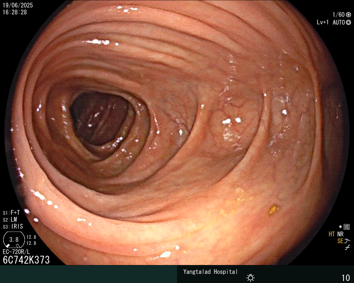Viewport: 354px width, 283px height.
Task: Click the date 19/06/2025
Action: pyautogui.click(x=18, y=5)
